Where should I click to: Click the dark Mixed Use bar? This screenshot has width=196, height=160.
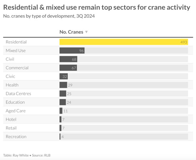tap(72, 51)
